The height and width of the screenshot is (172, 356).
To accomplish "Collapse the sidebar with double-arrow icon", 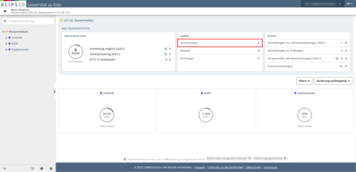I will 5,169.
